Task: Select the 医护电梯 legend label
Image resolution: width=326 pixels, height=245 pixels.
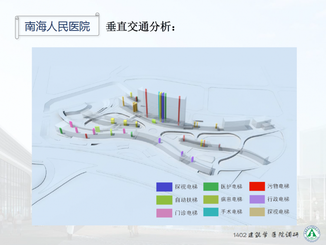Action: [x=232, y=187]
